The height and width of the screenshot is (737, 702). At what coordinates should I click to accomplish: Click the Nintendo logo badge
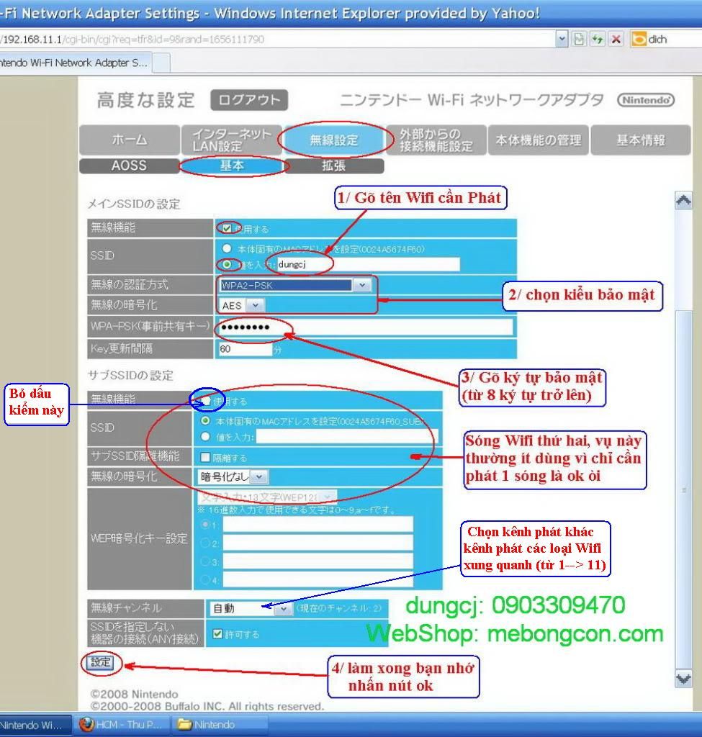(645, 101)
